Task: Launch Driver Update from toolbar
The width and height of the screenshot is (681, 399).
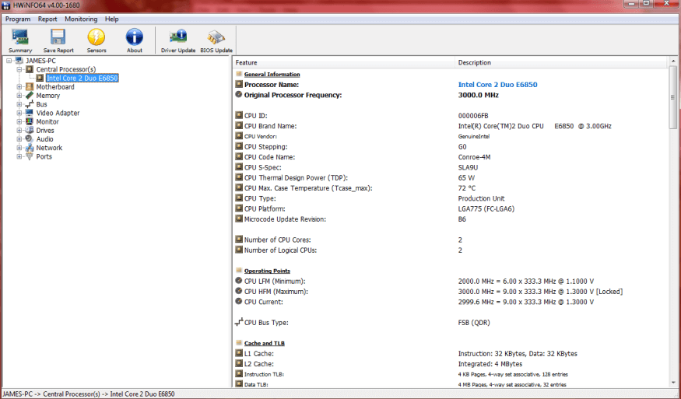Action: click(x=178, y=37)
